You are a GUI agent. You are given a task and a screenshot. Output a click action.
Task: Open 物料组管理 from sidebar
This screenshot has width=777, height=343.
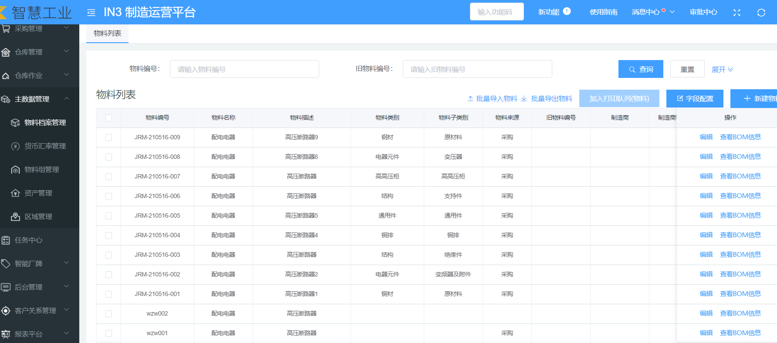41,169
